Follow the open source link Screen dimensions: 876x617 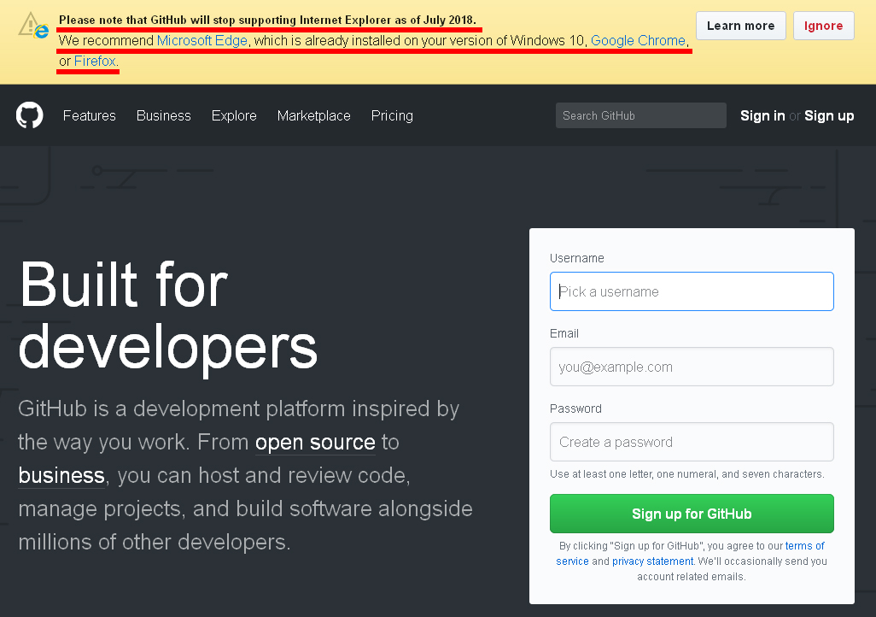pyautogui.click(x=315, y=443)
